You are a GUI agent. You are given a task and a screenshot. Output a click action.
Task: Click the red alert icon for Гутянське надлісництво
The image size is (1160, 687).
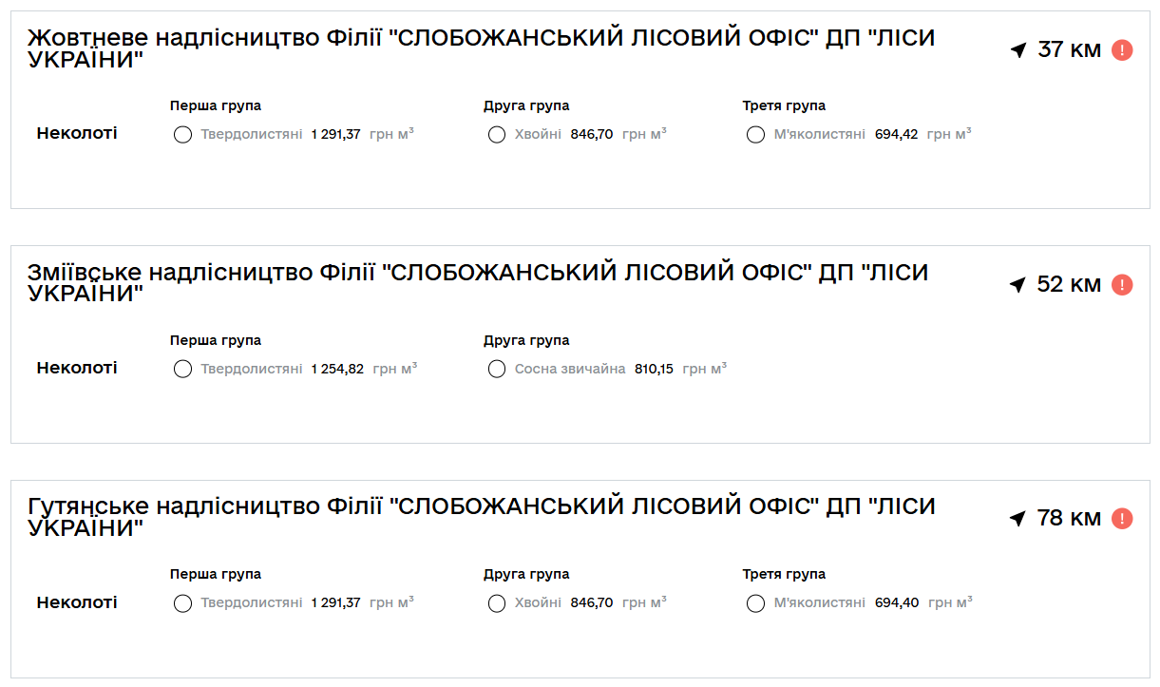1122,519
